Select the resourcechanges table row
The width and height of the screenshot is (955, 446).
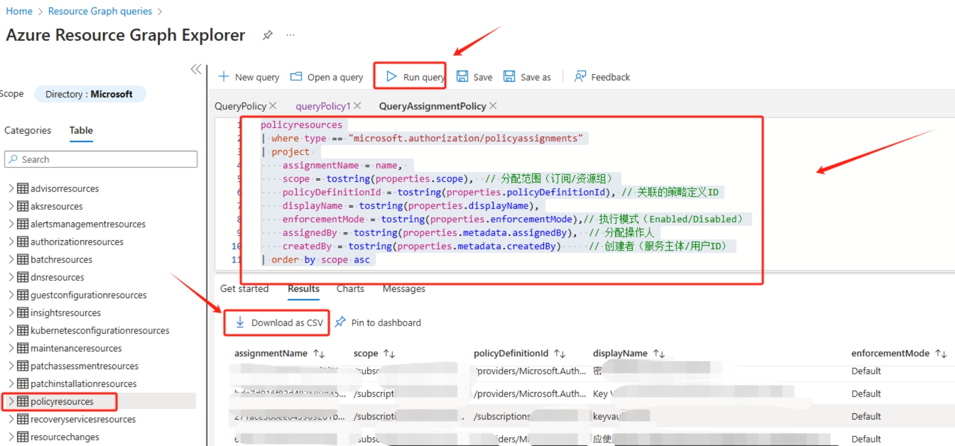click(x=100, y=437)
